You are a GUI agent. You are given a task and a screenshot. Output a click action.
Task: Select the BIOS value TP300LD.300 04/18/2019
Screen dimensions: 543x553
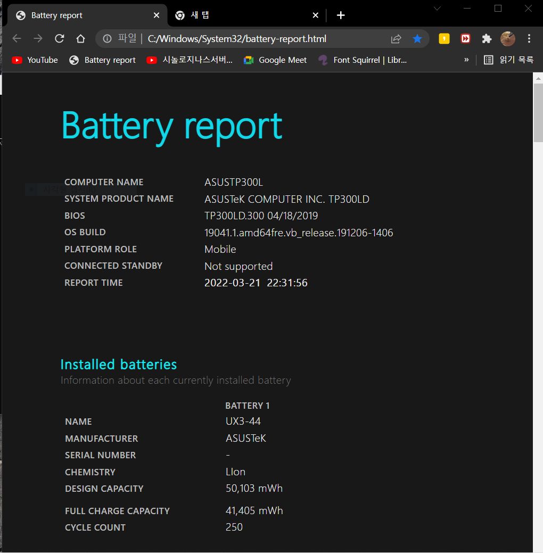261,216
